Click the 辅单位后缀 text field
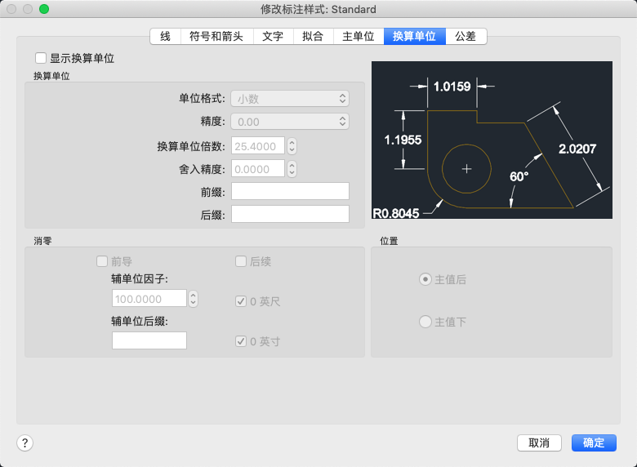Screen dimensions: 637x467 [149, 340]
